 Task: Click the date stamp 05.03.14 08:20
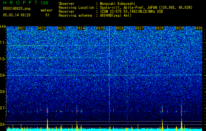point(17,15)
